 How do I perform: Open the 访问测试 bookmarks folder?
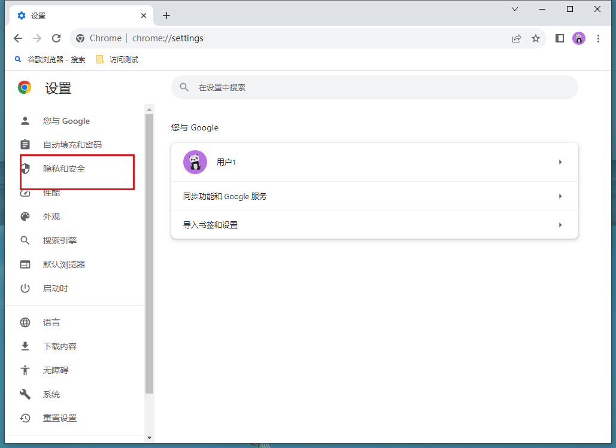(x=117, y=60)
